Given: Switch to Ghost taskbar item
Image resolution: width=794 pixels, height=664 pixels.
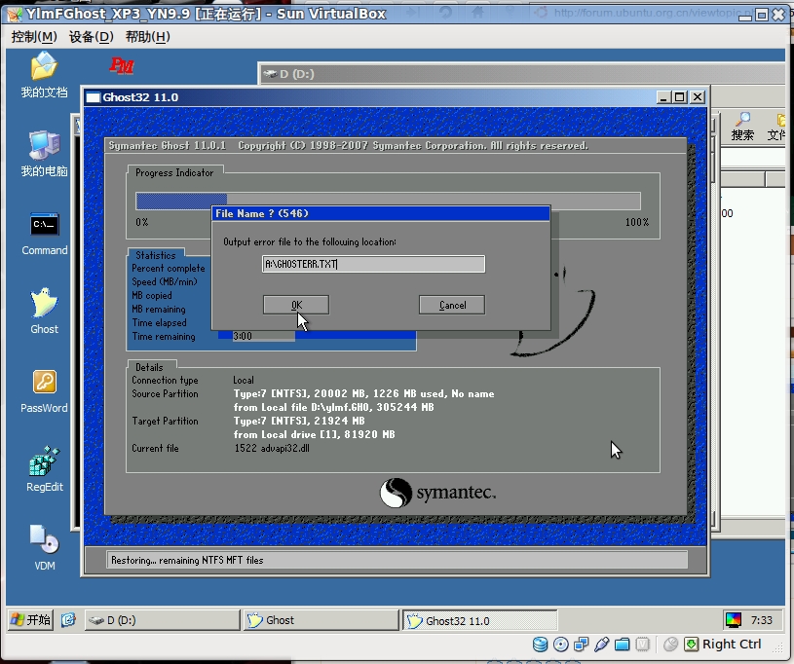Looking at the screenshot, I should [321, 620].
